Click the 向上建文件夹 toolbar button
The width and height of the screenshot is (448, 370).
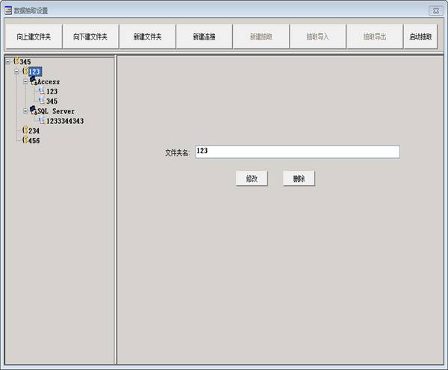[x=34, y=37]
